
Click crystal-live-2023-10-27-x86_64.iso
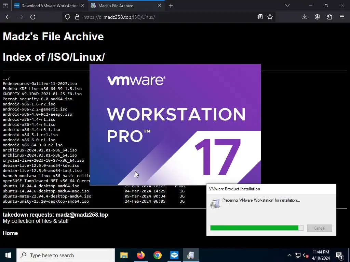43,160
